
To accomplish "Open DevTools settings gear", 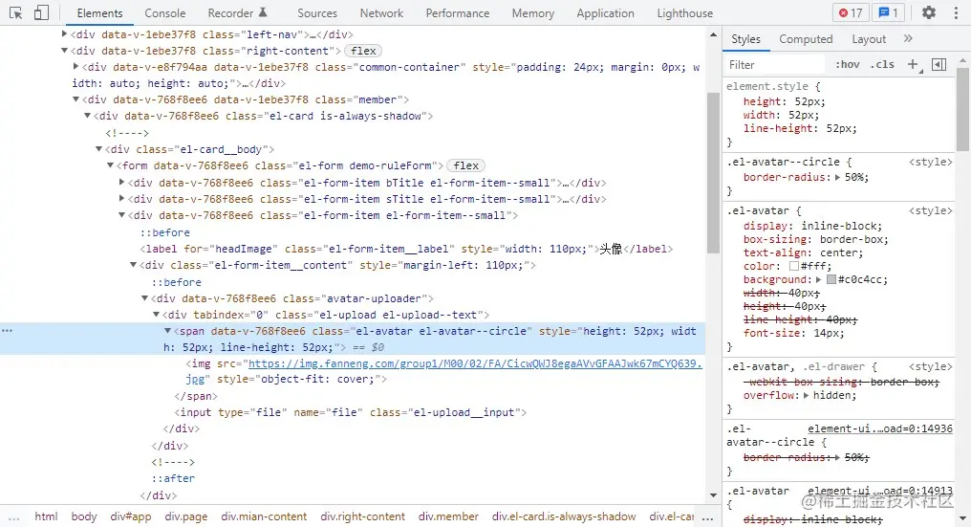I will [928, 12].
